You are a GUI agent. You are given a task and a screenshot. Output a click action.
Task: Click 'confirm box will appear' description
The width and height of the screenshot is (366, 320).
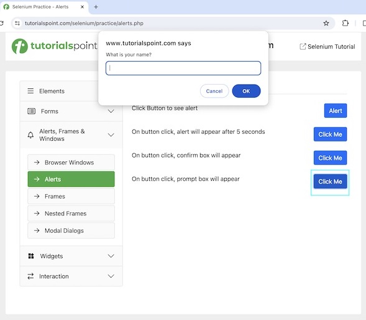point(186,155)
